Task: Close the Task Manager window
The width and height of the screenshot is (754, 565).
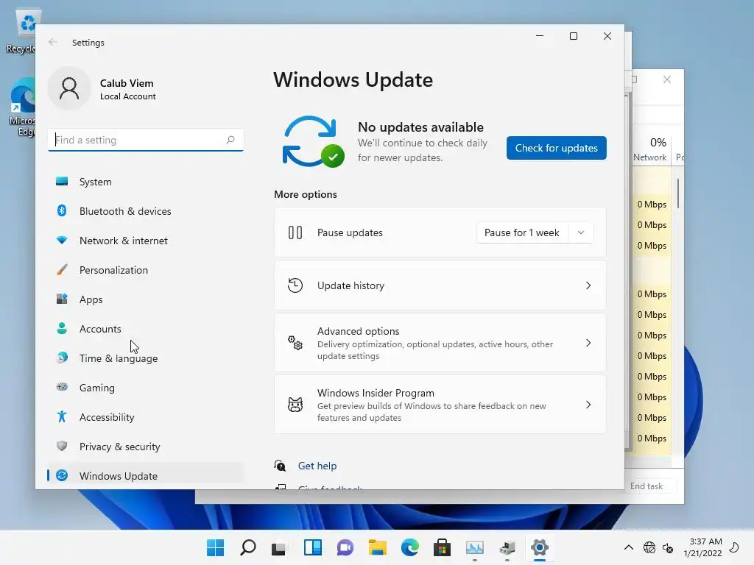Action: [667, 79]
